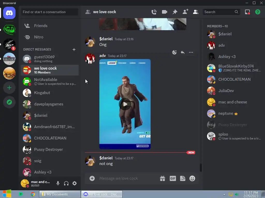This screenshot has width=265, height=198.
Task: Open the AK47 server with notification badge
Action: pyautogui.click(x=9, y=44)
